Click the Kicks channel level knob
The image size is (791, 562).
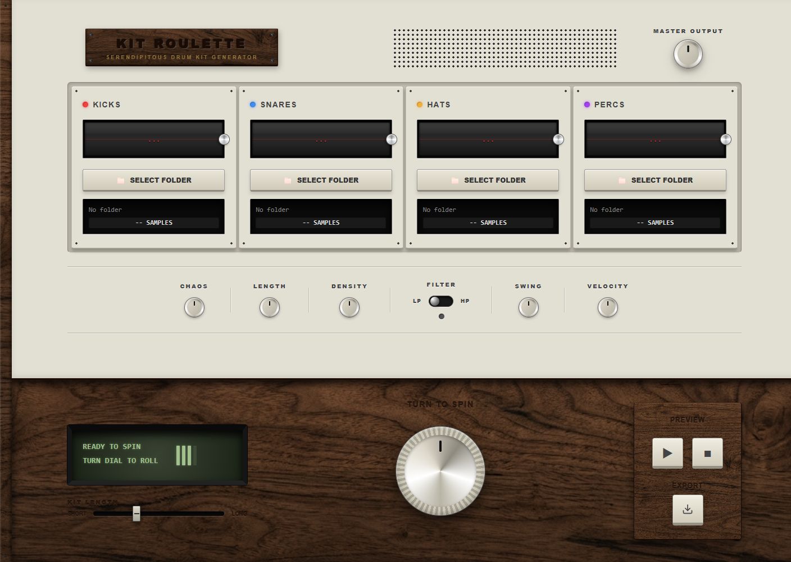224,139
